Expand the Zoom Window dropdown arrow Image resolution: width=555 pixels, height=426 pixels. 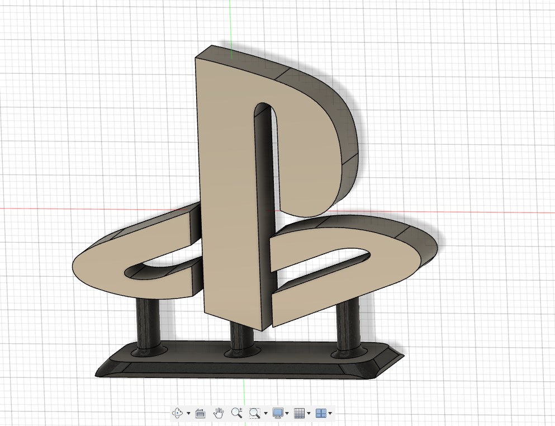266,413
